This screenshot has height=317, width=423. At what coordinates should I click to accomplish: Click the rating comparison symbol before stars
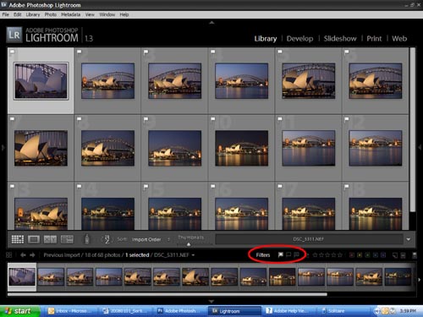point(308,255)
